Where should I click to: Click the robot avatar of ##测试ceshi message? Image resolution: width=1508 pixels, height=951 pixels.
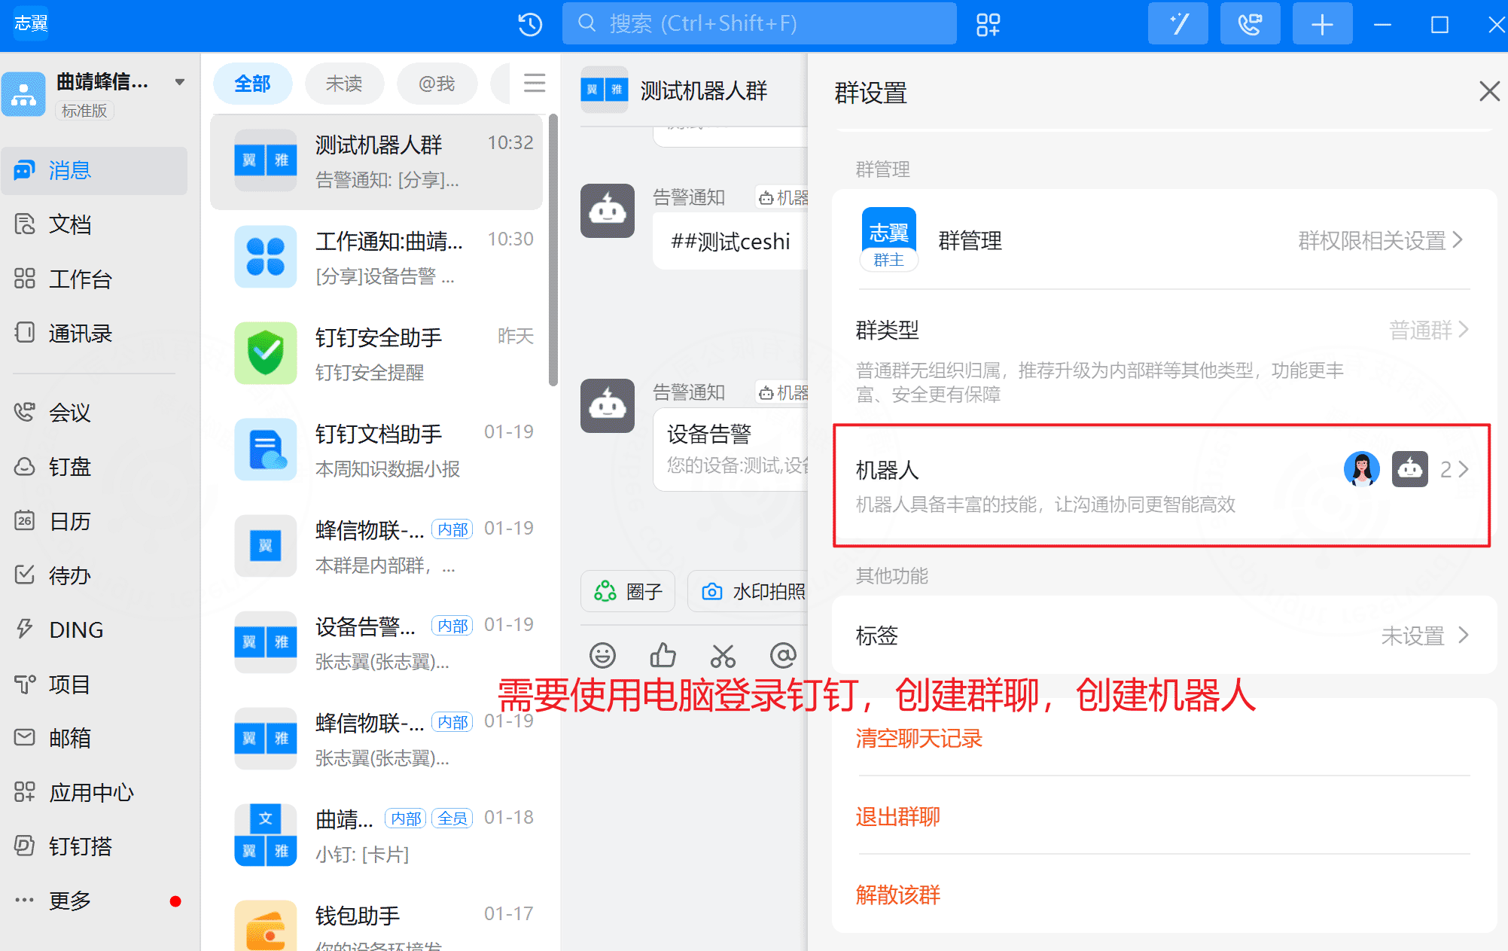[608, 212]
